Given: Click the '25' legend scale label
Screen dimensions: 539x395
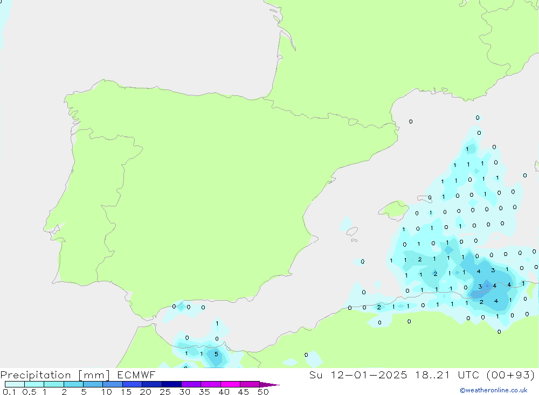Looking at the screenshot, I should pyautogui.click(x=165, y=392).
